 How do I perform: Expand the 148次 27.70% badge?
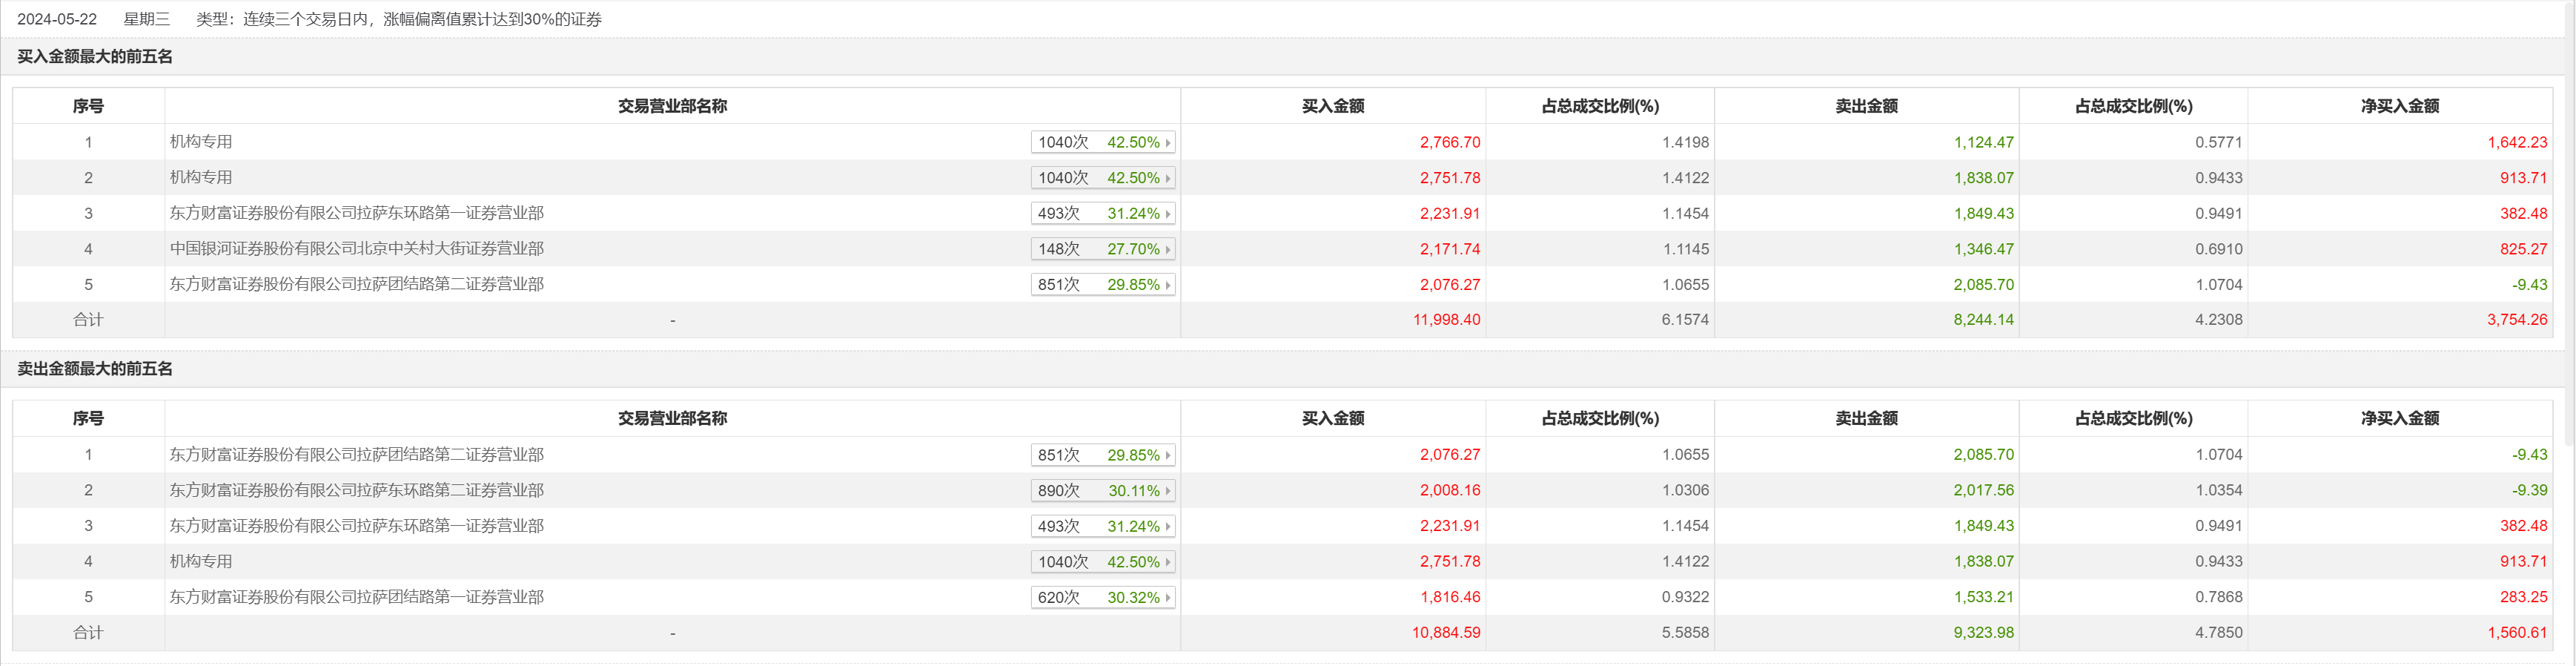[1101, 249]
